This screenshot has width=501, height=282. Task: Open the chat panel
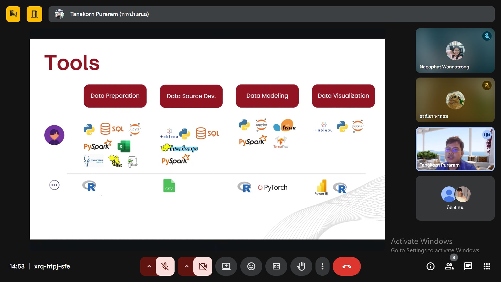point(468,266)
